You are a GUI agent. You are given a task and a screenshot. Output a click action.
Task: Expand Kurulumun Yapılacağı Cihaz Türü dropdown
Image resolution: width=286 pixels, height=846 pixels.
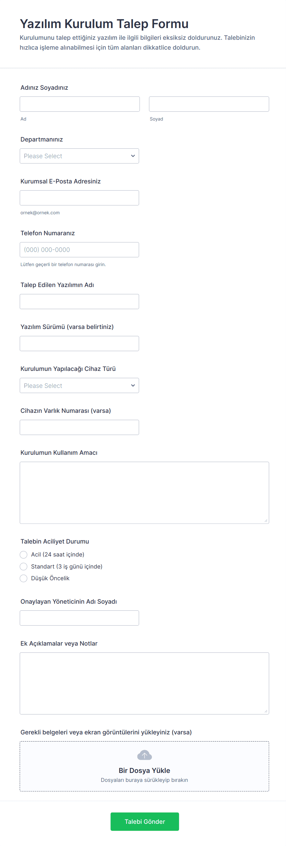click(x=79, y=386)
